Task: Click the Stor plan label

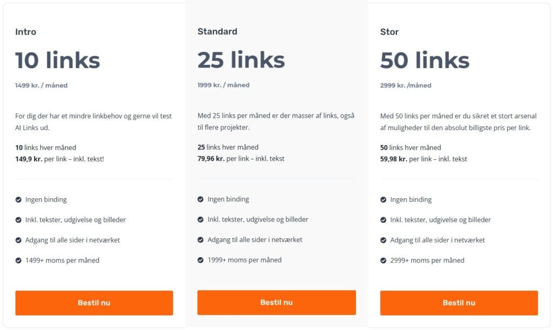Action: (389, 31)
